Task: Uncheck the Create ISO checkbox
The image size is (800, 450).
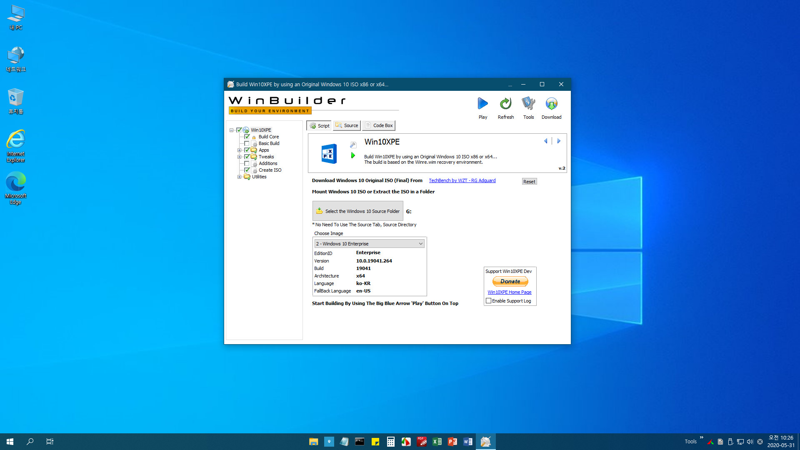Action: [x=247, y=170]
